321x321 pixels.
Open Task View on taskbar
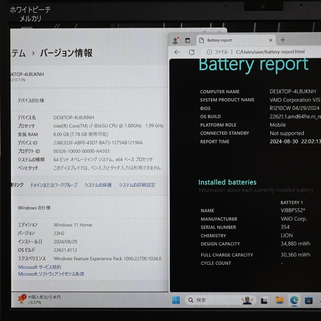click(264, 300)
